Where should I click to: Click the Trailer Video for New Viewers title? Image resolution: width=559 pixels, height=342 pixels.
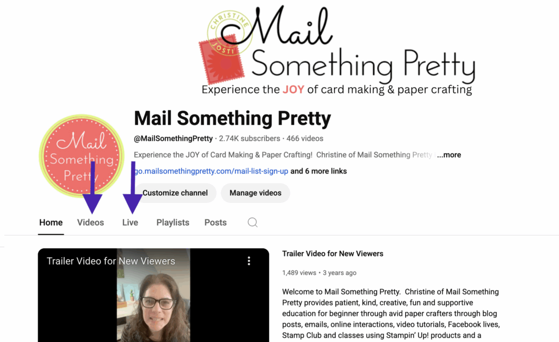[332, 254]
